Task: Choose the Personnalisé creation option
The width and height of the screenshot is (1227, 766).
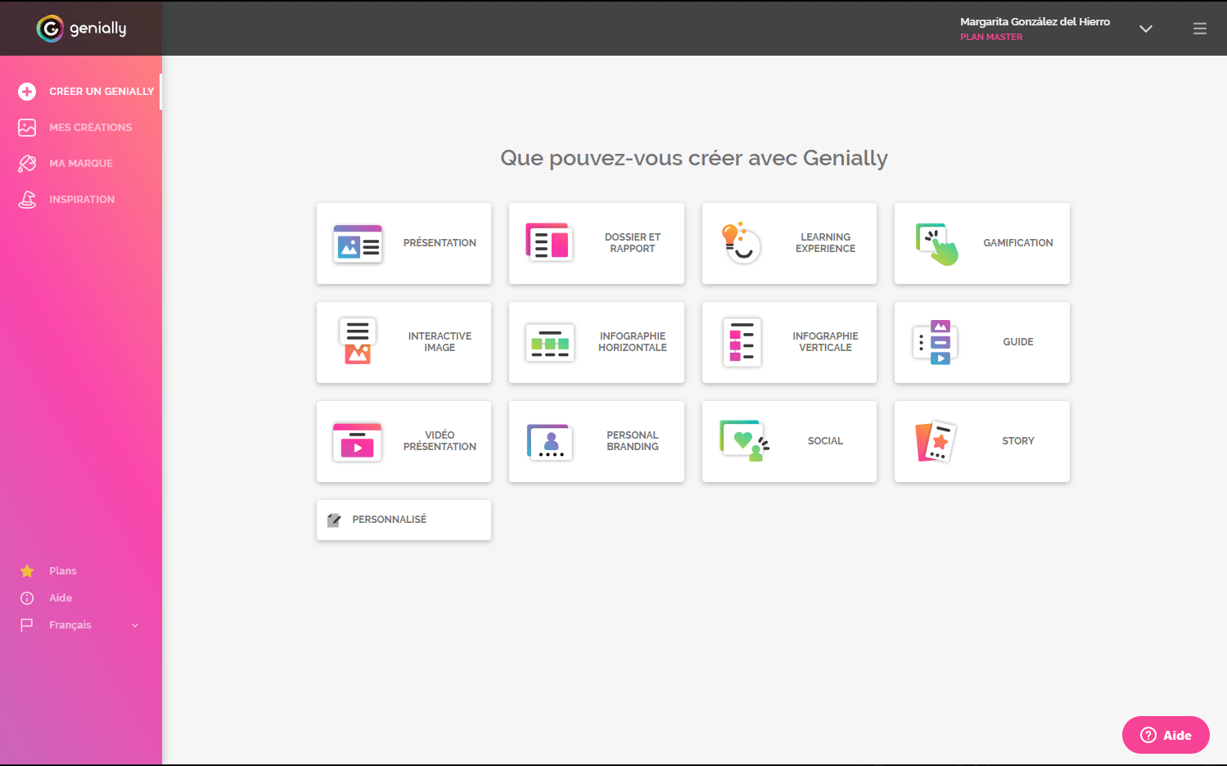Action: click(404, 519)
